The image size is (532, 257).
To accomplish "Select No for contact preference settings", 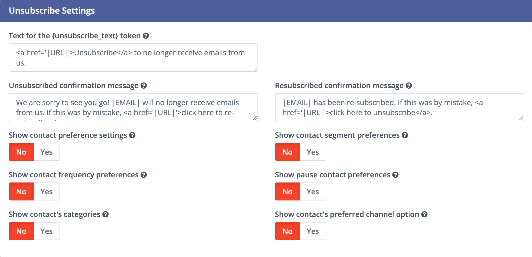I will pos(21,152).
